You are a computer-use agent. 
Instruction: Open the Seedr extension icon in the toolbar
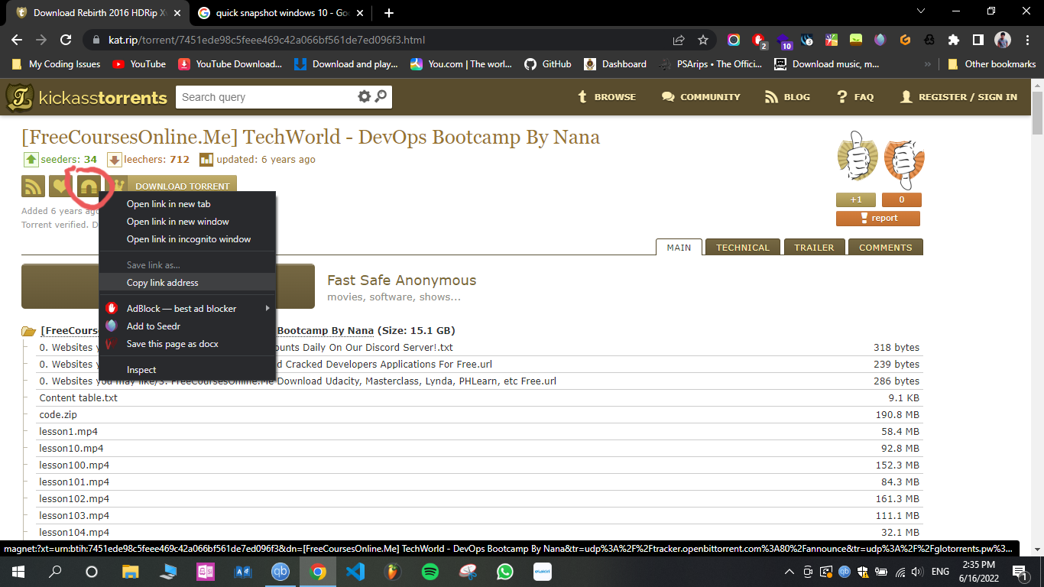880,40
